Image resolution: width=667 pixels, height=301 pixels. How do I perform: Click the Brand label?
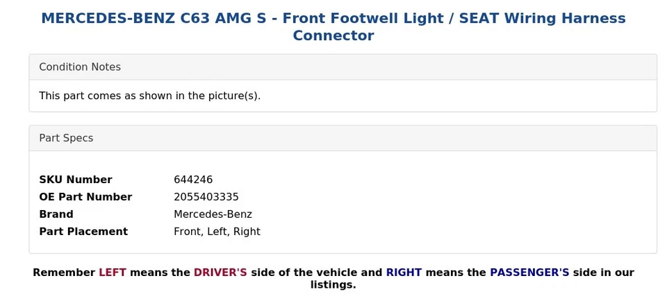point(56,214)
